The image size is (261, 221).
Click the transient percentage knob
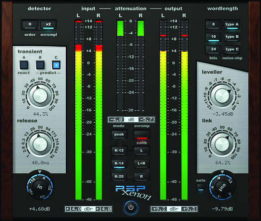pyautogui.click(x=40, y=95)
